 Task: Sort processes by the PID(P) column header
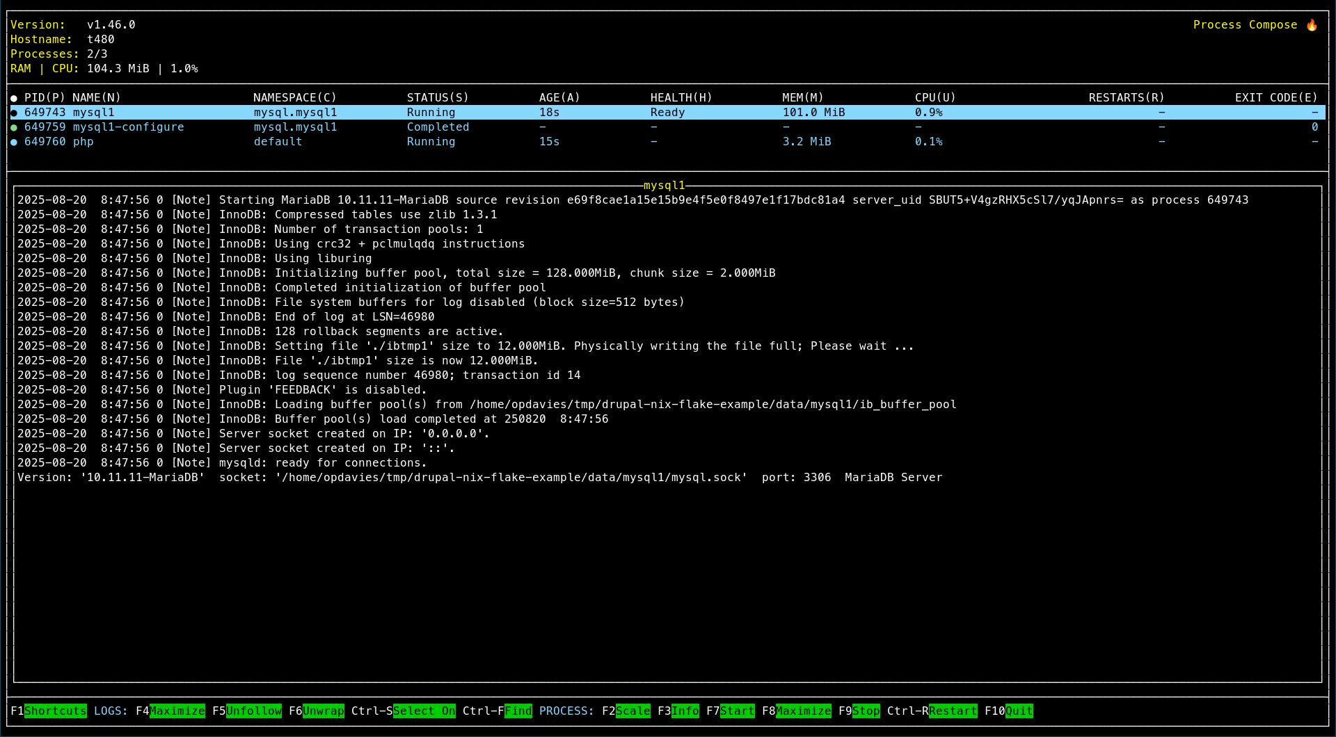click(45, 98)
